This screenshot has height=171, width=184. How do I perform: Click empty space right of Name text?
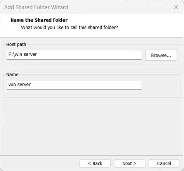pyautogui.click(x=87, y=85)
